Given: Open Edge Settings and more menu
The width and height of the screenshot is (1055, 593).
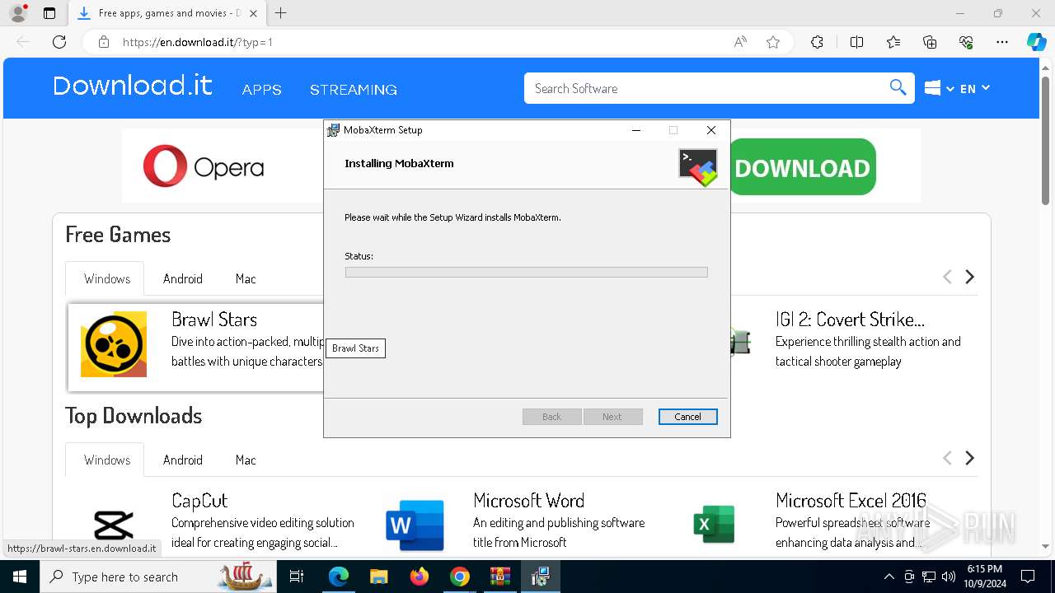Looking at the screenshot, I should coord(1002,42).
